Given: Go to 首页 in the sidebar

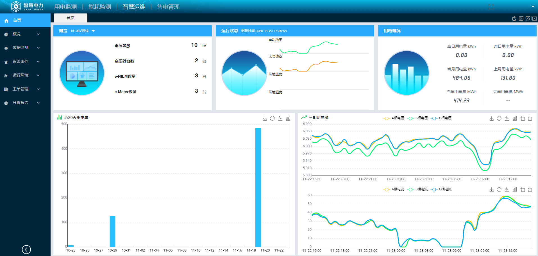Looking at the screenshot, I should (17, 20).
